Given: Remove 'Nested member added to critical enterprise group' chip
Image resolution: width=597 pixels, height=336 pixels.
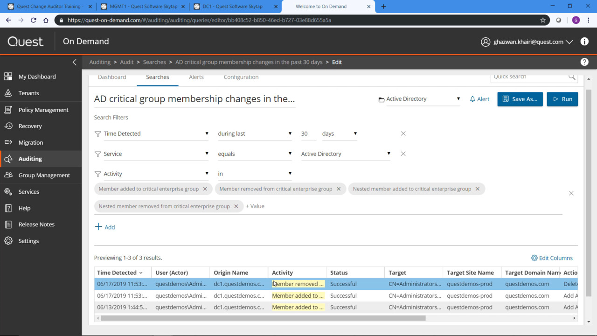Looking at the screenshot, I should (x=477, y=189).
